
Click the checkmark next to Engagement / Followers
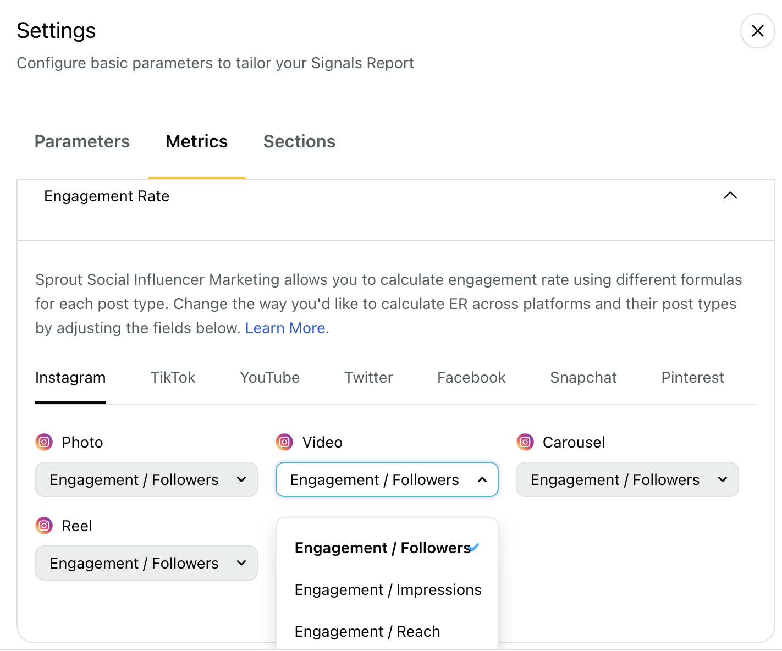click(x=475, y=548)
